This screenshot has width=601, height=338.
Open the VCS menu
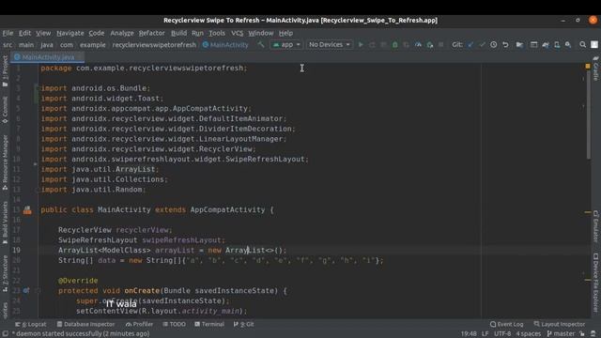coord(238,33)
